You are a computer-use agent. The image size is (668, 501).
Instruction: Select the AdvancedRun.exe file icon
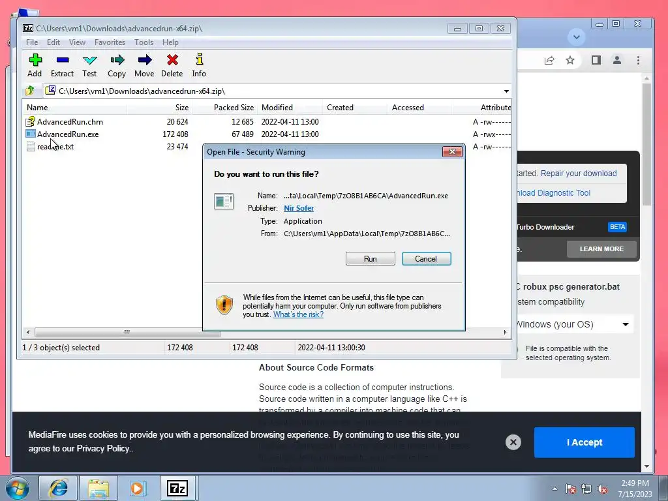(31, 134)
